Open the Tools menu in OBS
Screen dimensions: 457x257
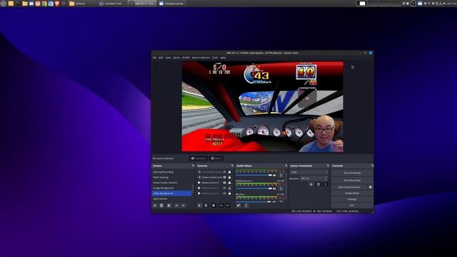click(x=215, y=58)
